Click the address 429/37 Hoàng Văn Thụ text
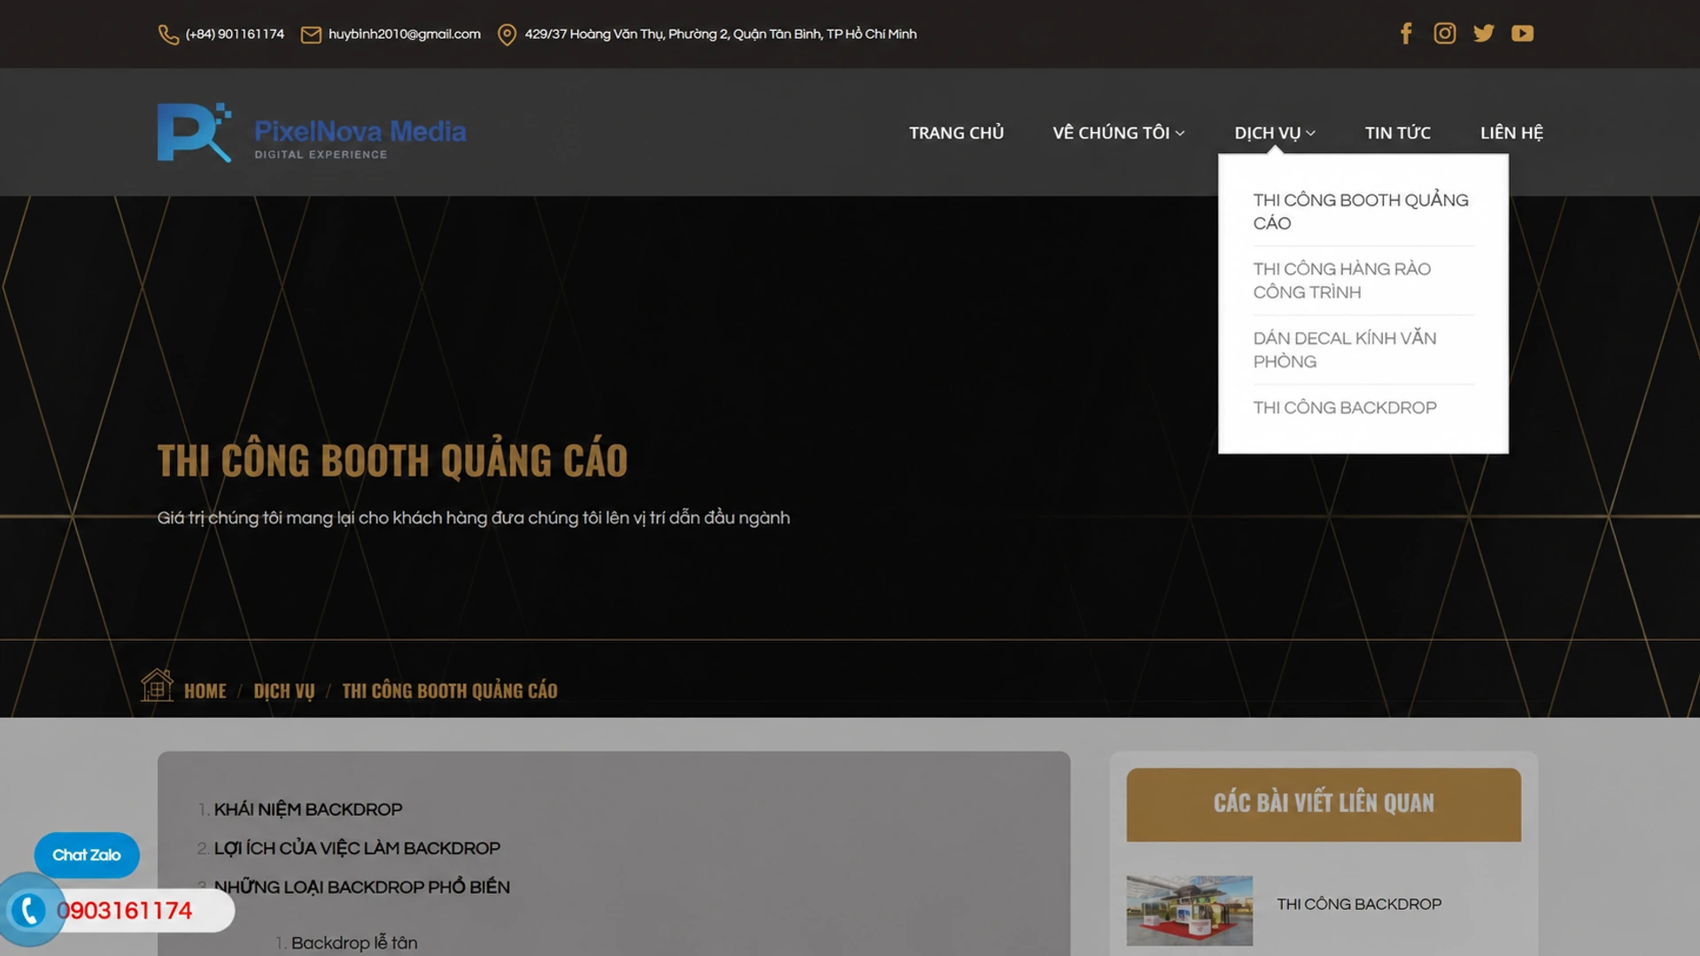1700x956 pixels. coord(721,35)
